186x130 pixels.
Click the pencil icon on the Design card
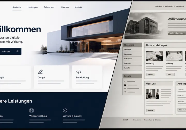coord(40,72)
